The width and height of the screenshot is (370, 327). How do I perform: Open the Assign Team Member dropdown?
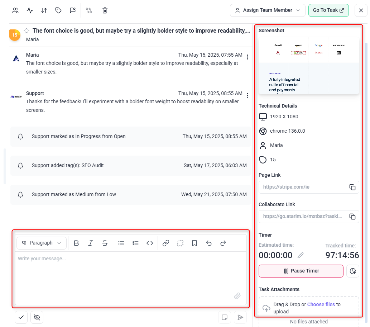pos(268,10)
